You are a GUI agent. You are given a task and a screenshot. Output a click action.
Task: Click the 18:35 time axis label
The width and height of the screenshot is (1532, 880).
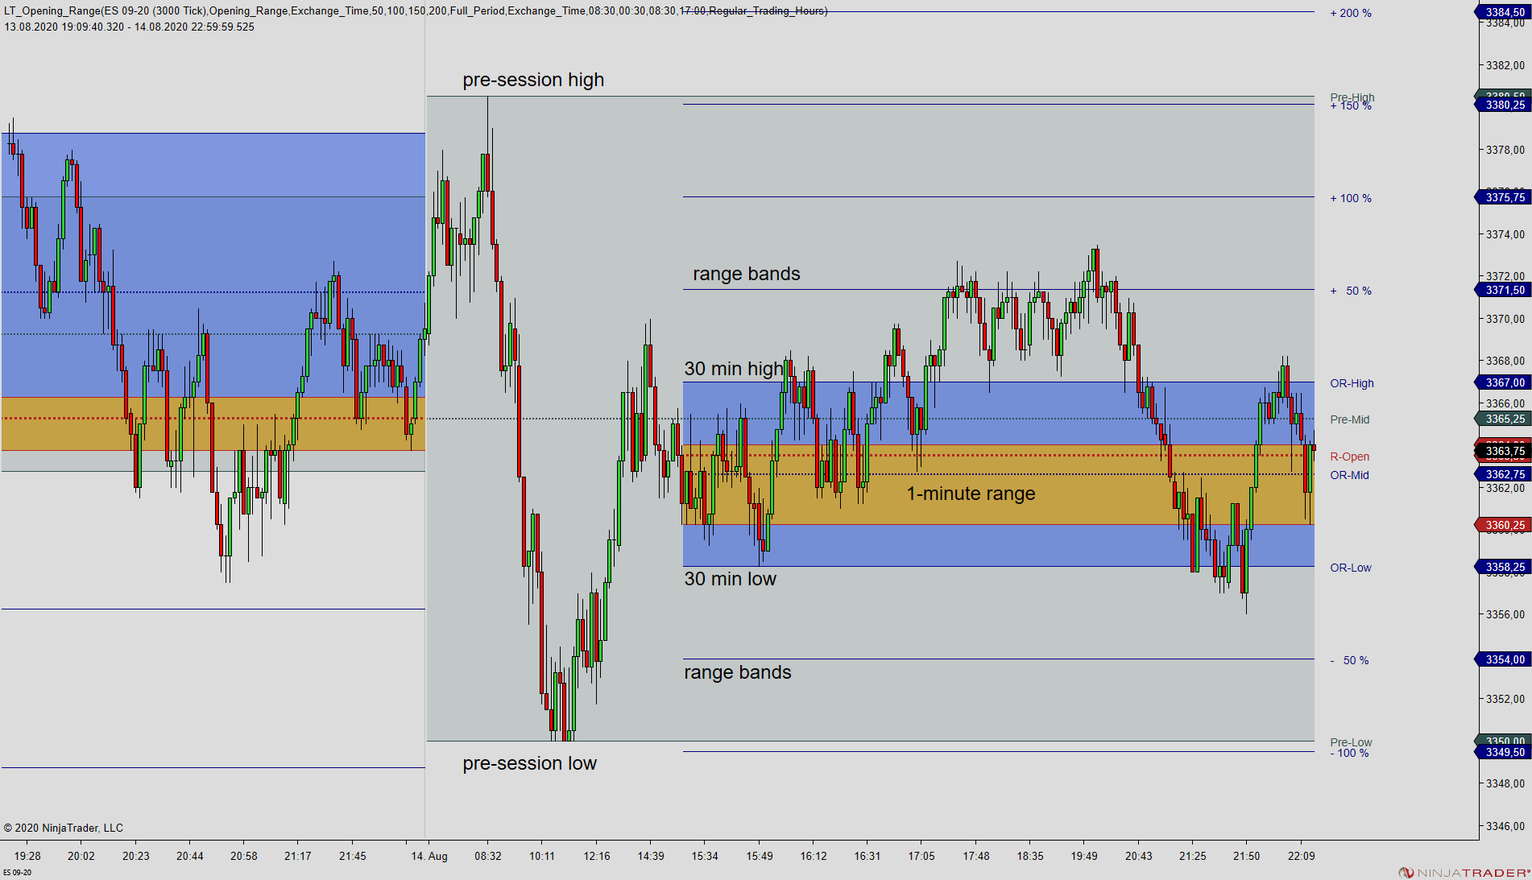[1030, 856]
